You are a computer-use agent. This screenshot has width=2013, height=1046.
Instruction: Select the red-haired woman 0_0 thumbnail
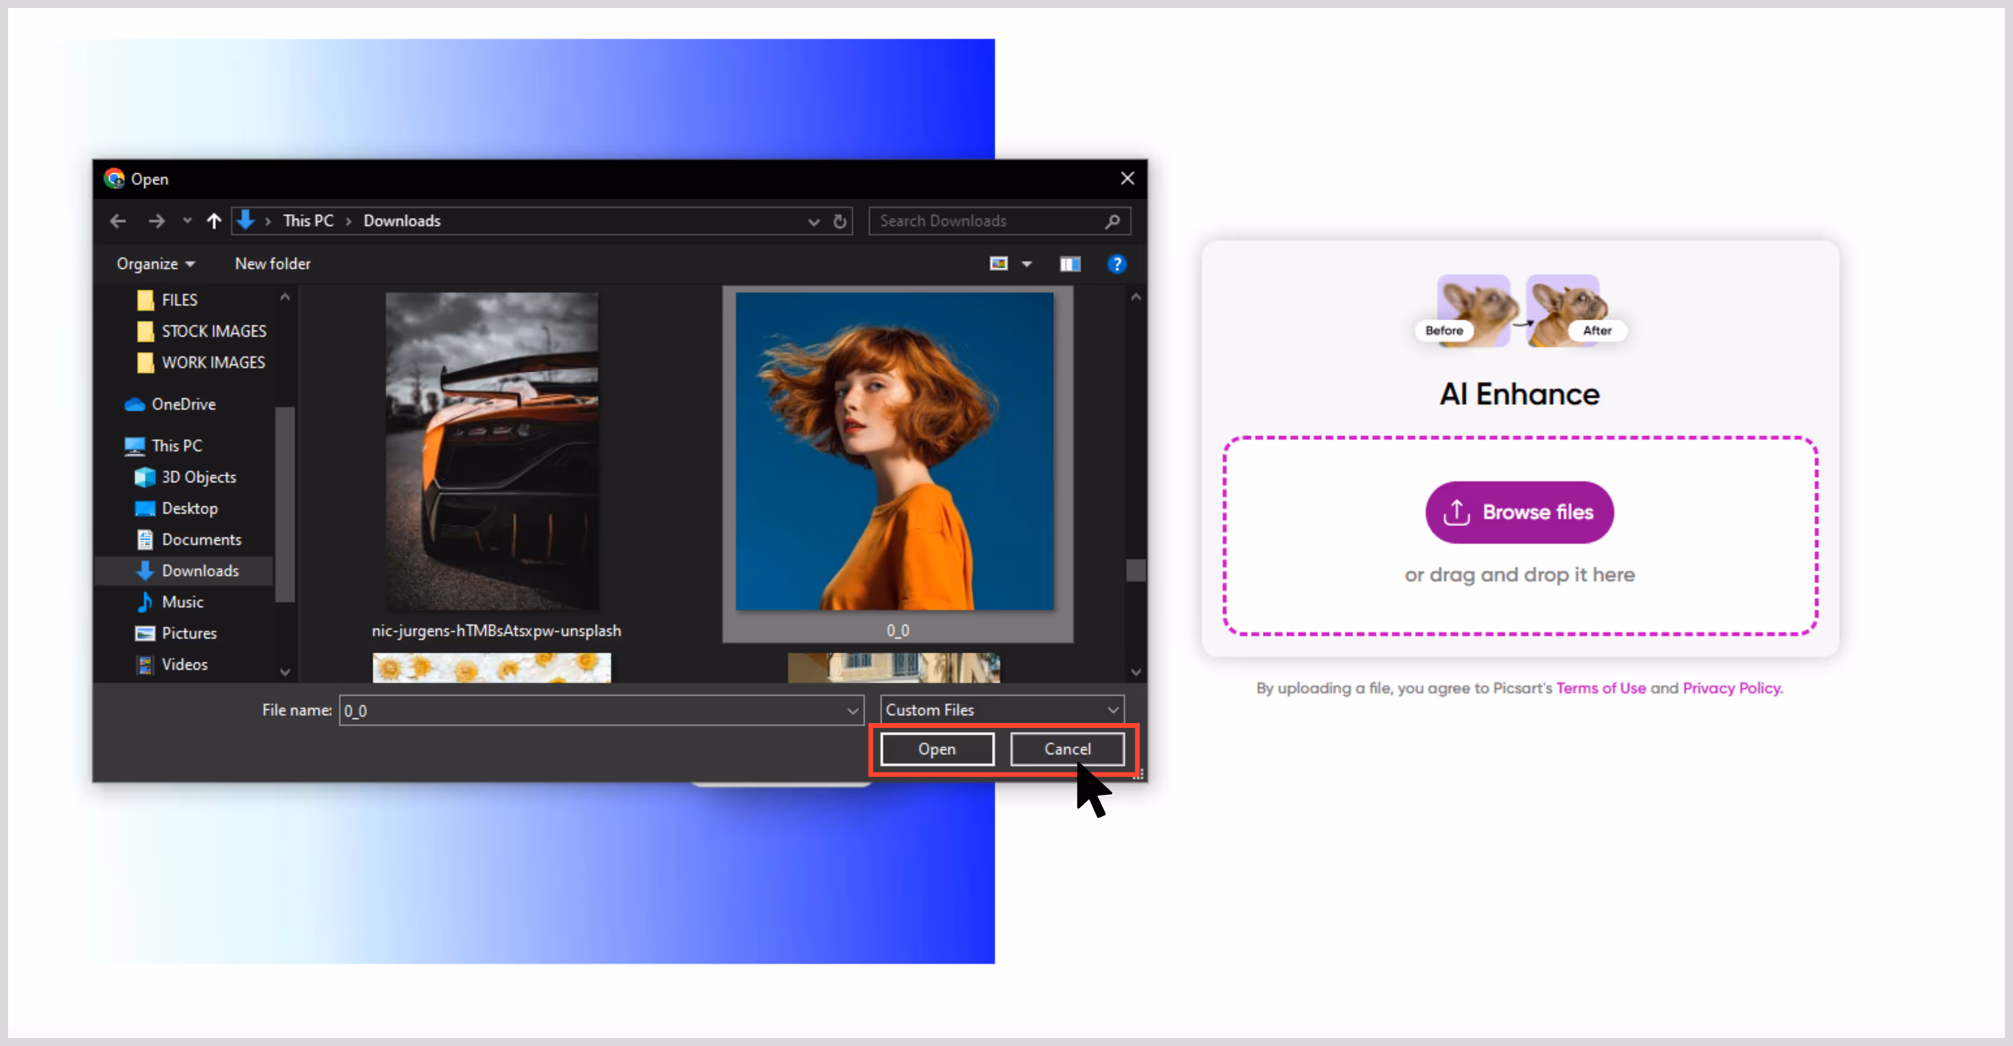(894, 451)
